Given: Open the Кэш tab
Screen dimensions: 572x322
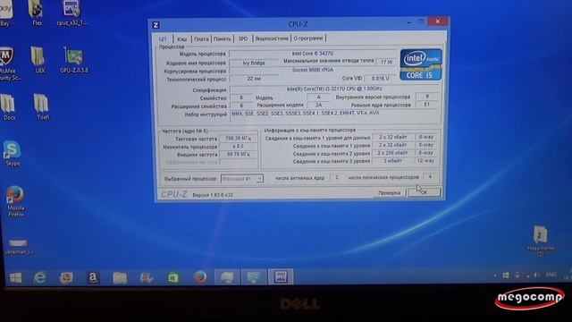Looking at the screenshot, I should click(x=181, y=38).
